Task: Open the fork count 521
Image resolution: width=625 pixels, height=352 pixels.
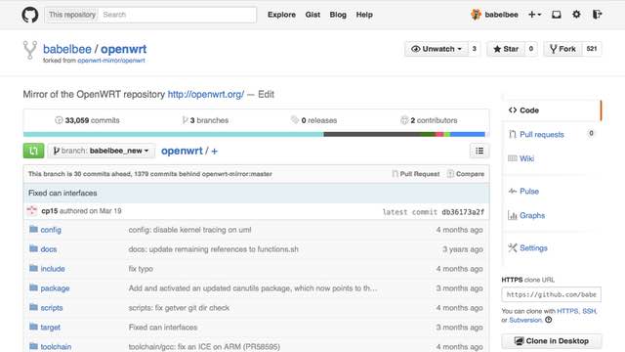Action: pyautogui.click(x=592, y=49)
